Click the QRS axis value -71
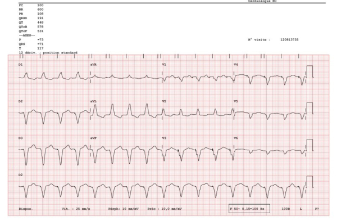This screenshot has height=220, width=337. coord(40,44)
